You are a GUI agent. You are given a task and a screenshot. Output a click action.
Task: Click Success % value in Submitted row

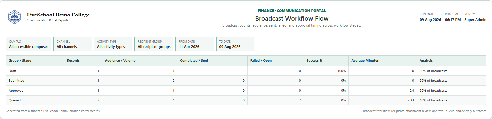(343, 80)
